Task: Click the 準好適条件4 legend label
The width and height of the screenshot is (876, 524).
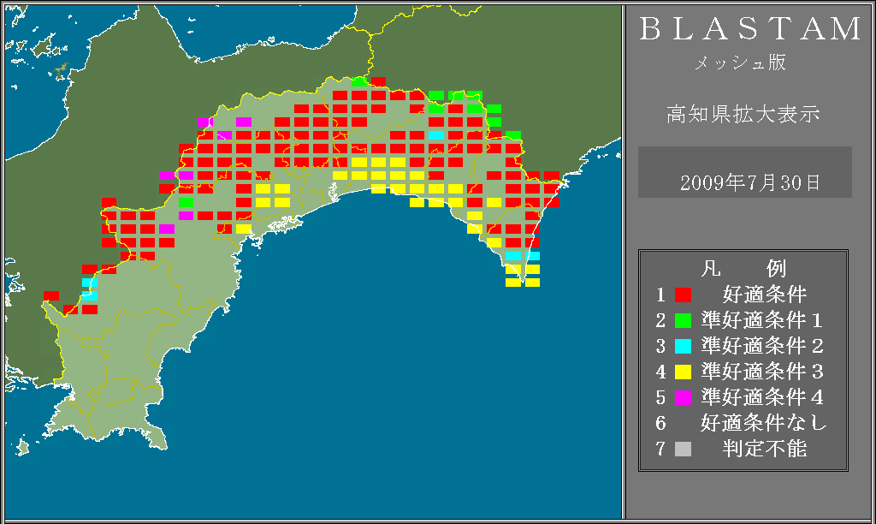Action: (762, 397)
